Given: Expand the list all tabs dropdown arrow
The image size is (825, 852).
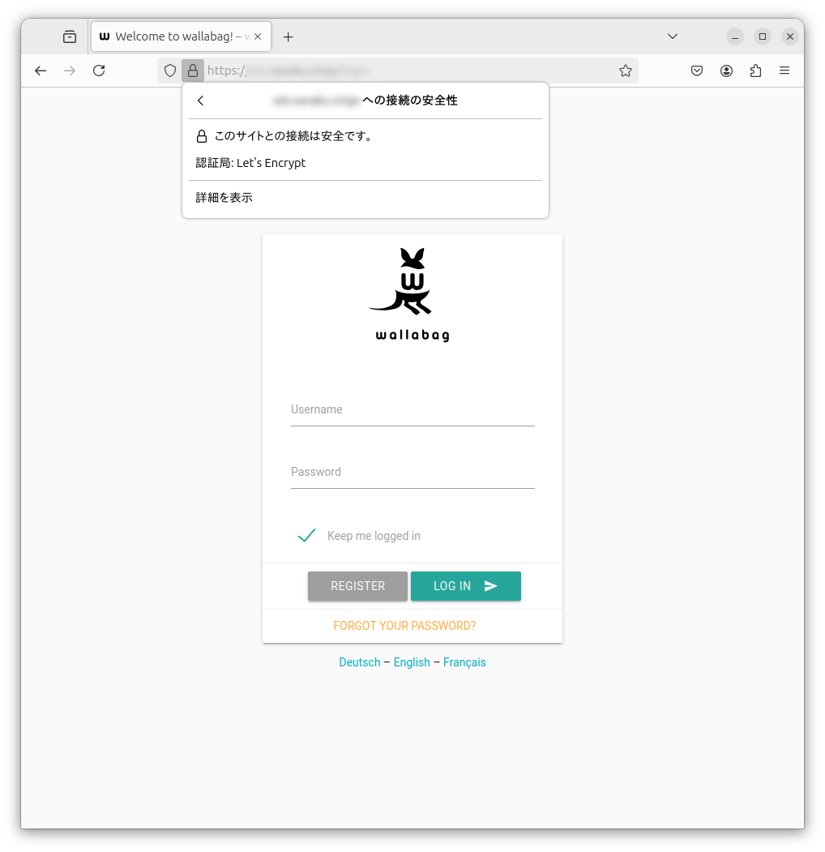Looking at the screenshot, I should click(x=673, y=36).
